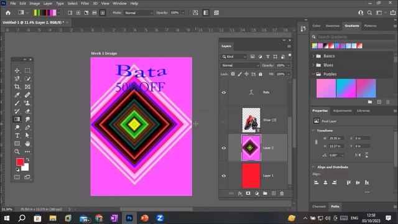Open the Search icon in top right
The image size is (398, 224).
369,12
